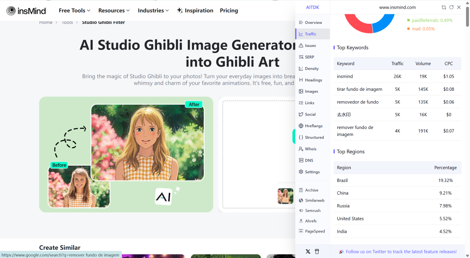The width and height of the screenshot is (470, 258).
Task: Go to Tools breadcrumb
Action: [67, 23]
